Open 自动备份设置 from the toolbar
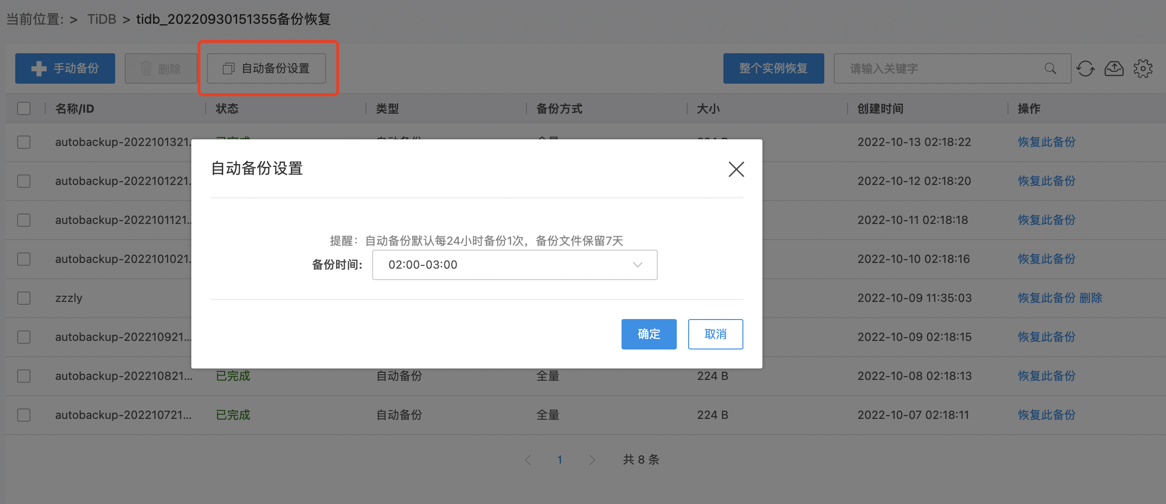The width and height of the screenshot is (1166, 504). (x=267, y=68)
